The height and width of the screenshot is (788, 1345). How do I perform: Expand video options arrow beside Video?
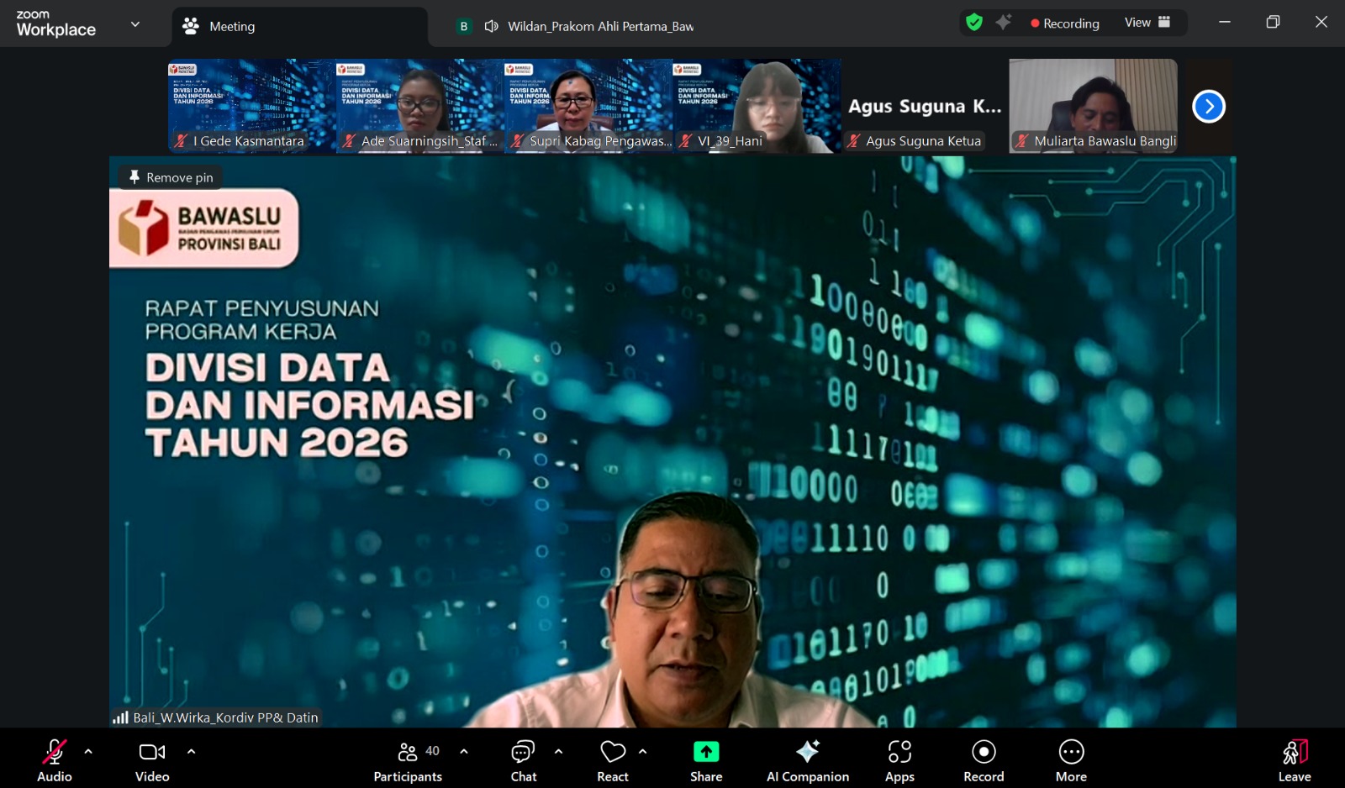tap(191, 751)
